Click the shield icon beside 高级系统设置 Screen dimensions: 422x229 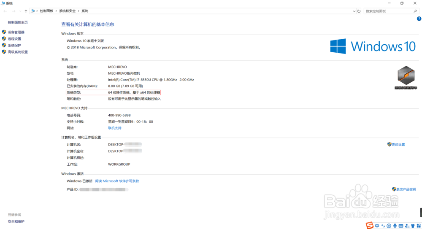[4, 52]
